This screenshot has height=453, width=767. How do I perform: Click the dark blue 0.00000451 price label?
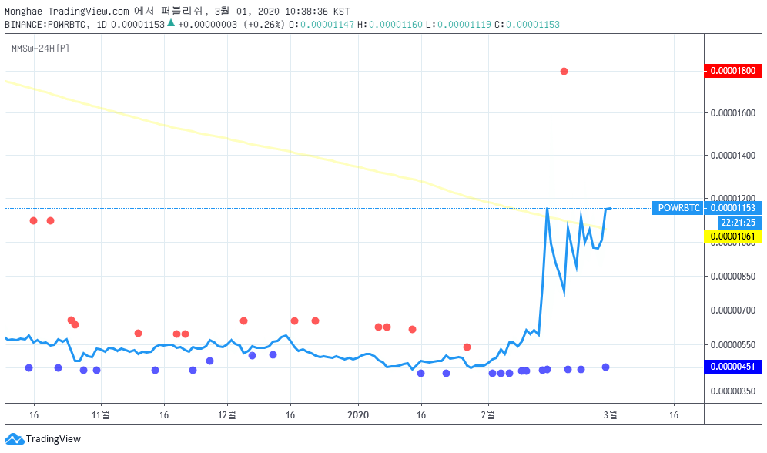point(733,367)
